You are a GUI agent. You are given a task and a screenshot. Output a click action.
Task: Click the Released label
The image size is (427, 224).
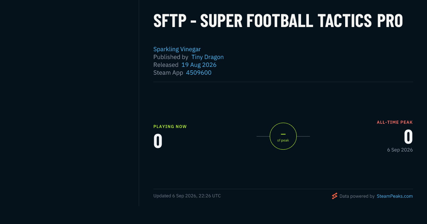pos(166,65)
